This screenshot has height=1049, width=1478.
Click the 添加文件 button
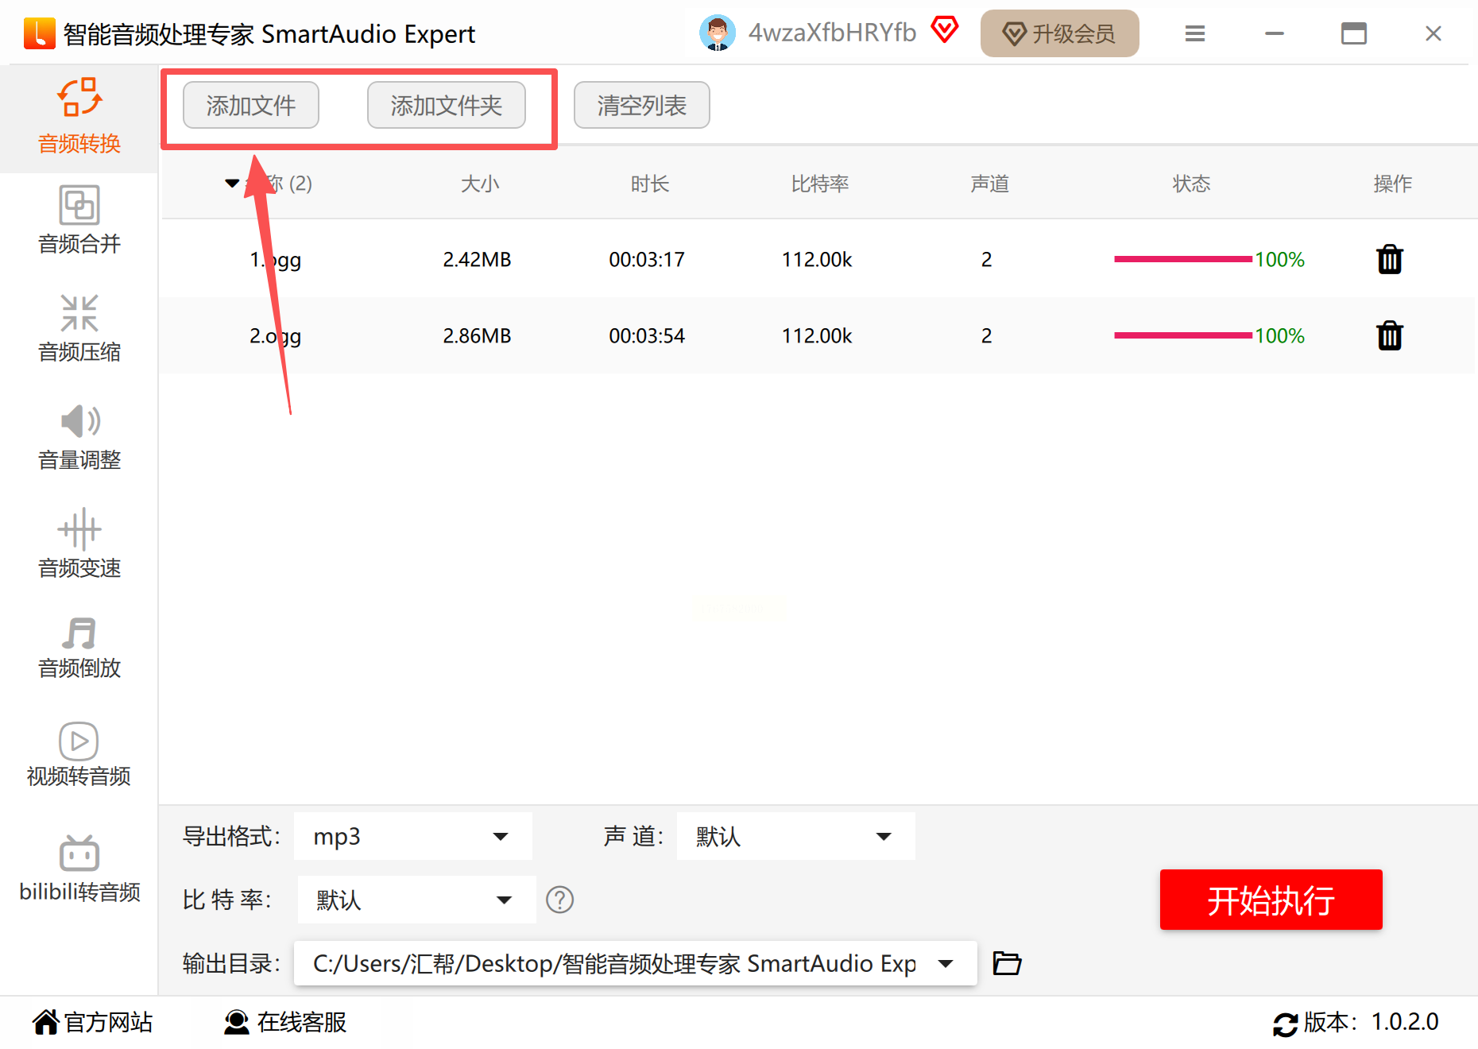251,105
